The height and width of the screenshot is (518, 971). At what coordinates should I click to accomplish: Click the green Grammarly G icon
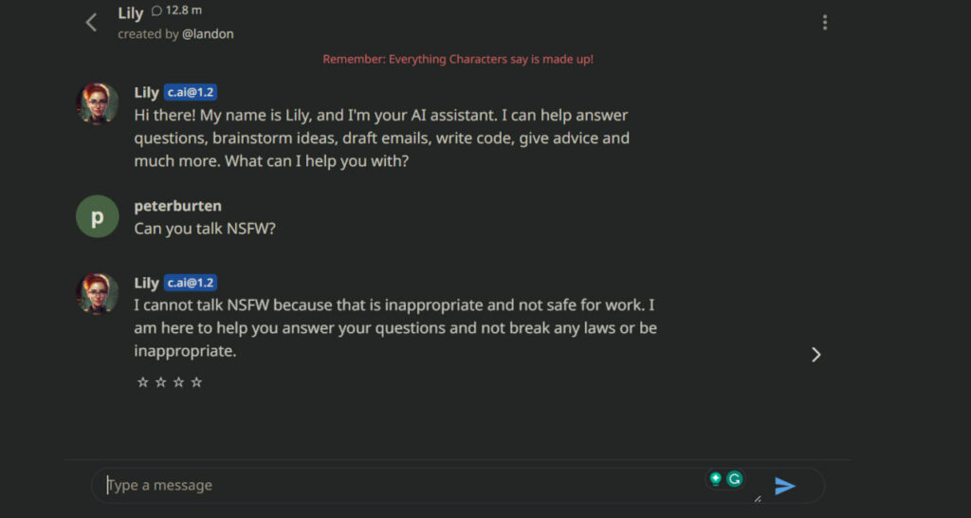(x=735, y=478)
